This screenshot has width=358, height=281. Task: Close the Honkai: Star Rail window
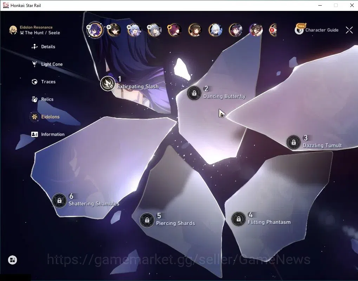352,5
